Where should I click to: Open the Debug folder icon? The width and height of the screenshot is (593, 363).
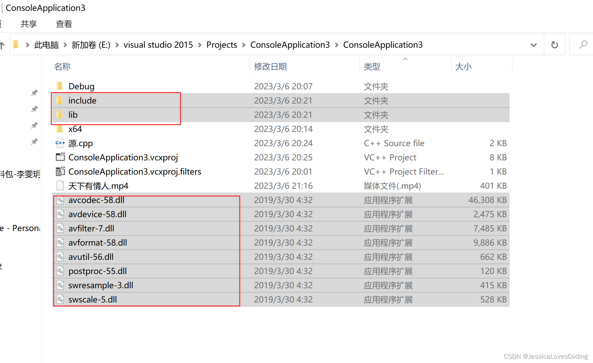pyautogui.click(x=60, y=86)
